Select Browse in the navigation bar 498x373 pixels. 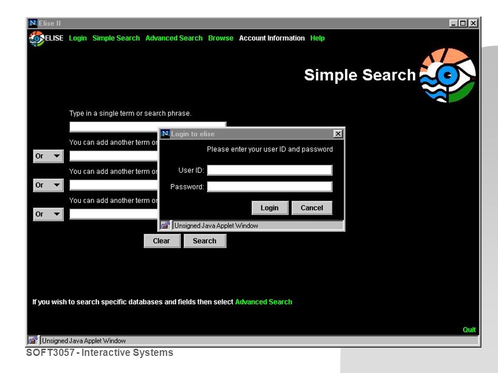pos(221,38)
